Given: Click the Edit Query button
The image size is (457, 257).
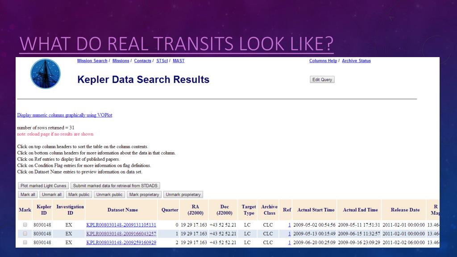Looking at the screenshot, I should pyautogui.click(x=322, y=79).
